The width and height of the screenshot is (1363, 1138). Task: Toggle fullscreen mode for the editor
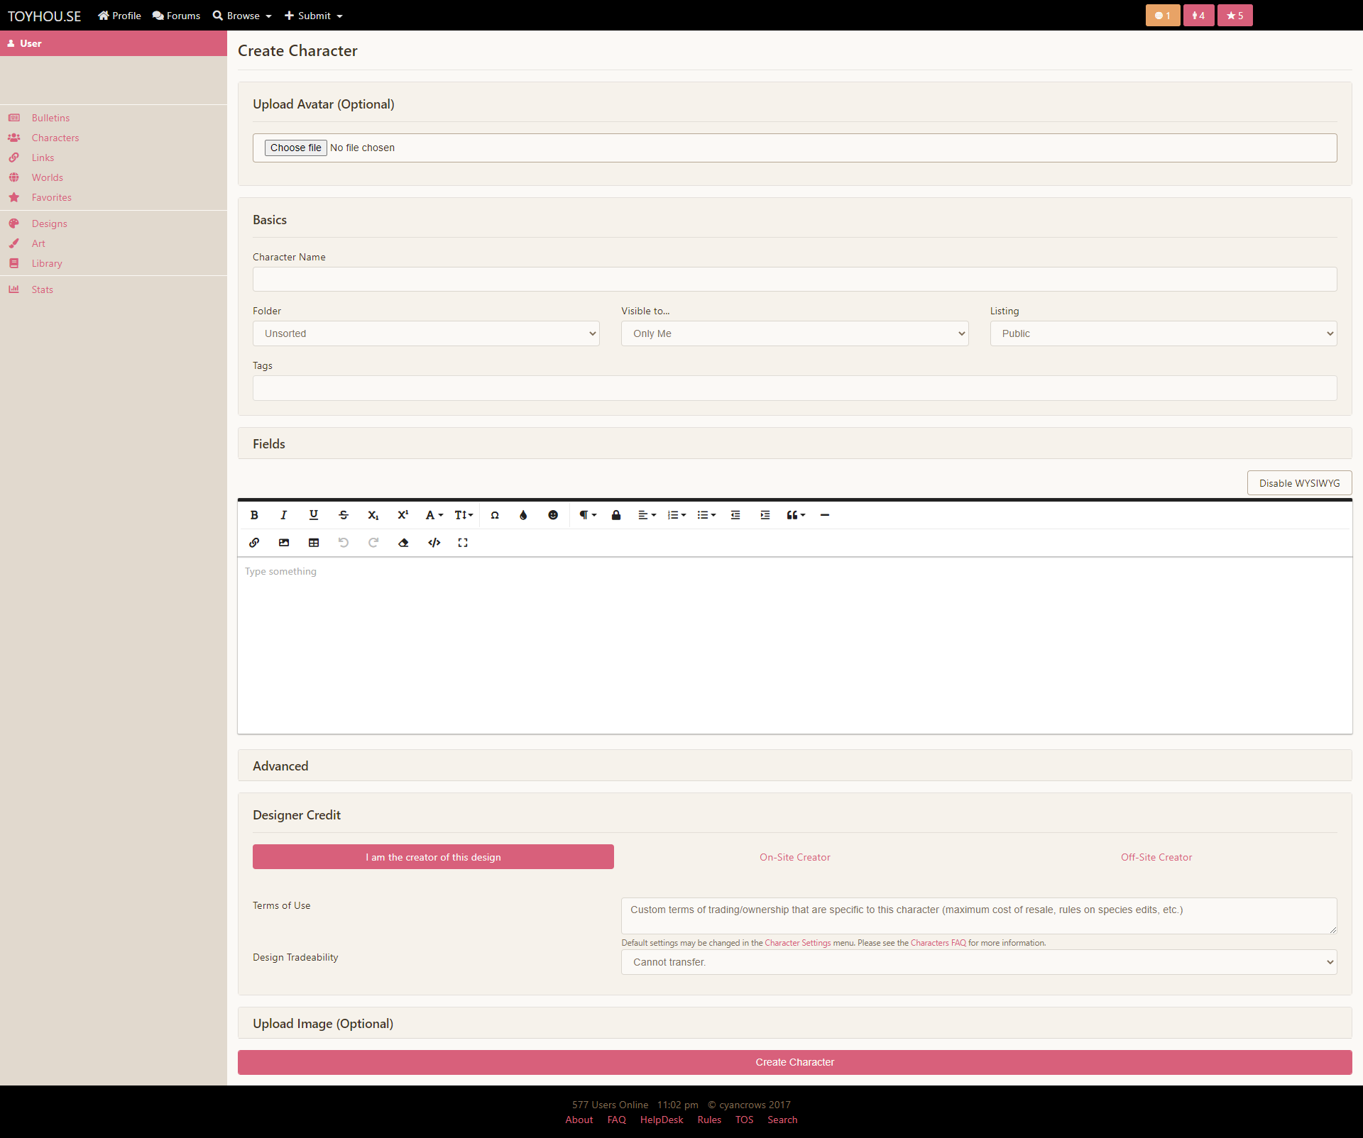click(x=463, y=543)
